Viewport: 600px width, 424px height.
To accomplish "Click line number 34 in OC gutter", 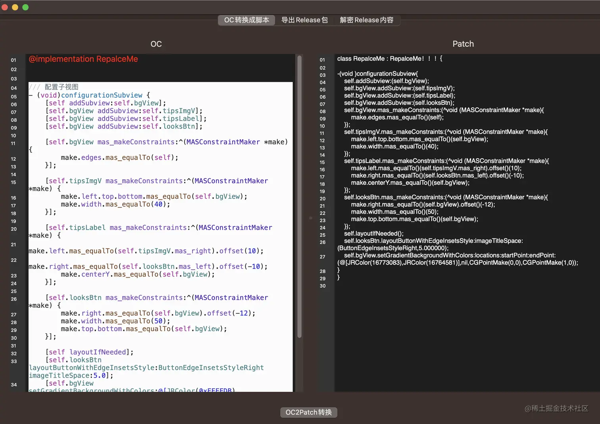I will pyautogui.click(x=14, y=385).
